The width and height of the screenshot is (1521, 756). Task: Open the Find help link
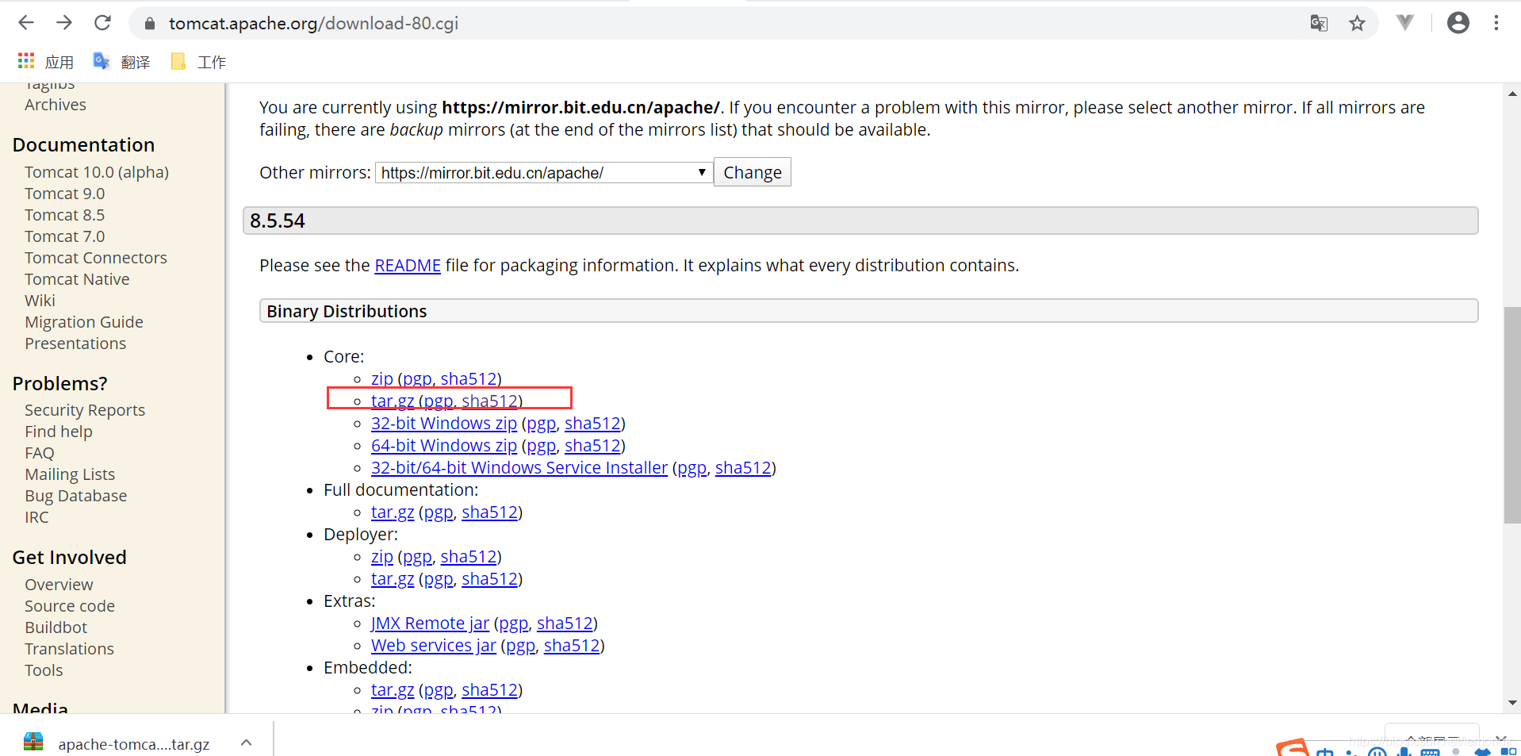[59, 432]
